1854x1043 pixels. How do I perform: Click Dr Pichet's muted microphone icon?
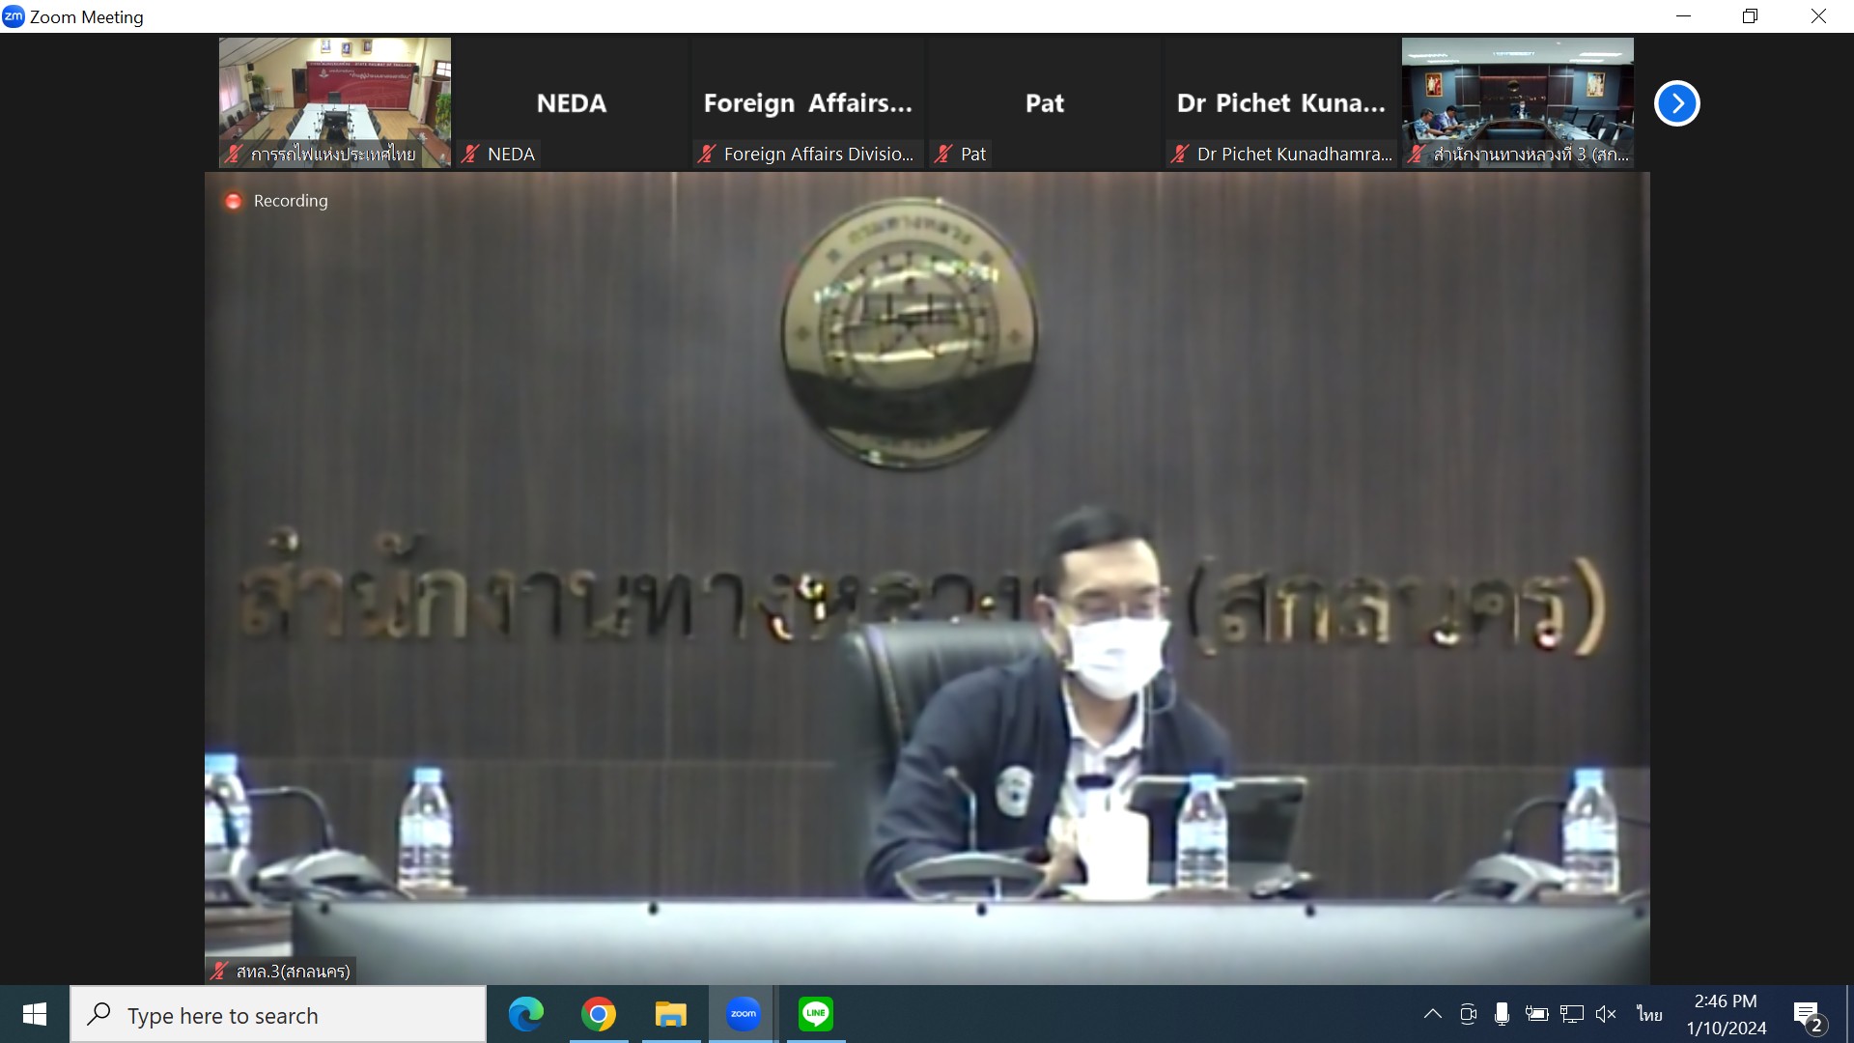coord(1179,154)
